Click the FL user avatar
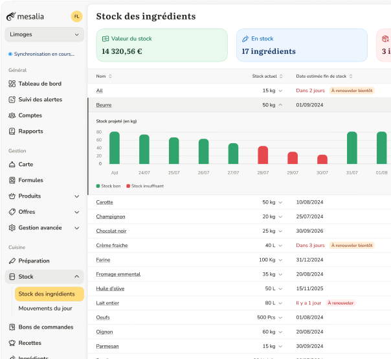The width and height of the screenshot is (391, 359). click(76, 16)
